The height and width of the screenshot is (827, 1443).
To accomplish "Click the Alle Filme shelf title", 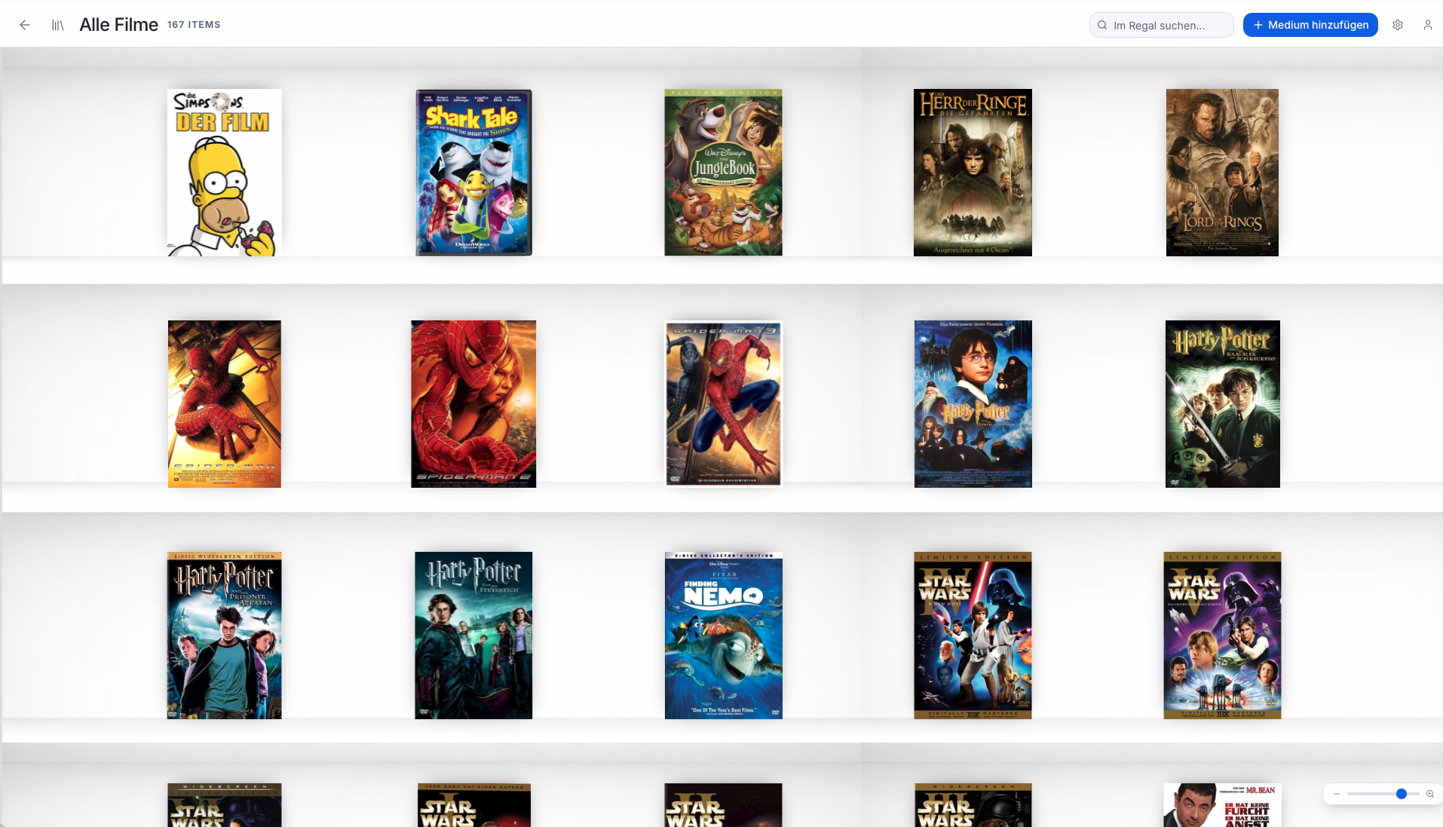I will [x=118, y=25].
